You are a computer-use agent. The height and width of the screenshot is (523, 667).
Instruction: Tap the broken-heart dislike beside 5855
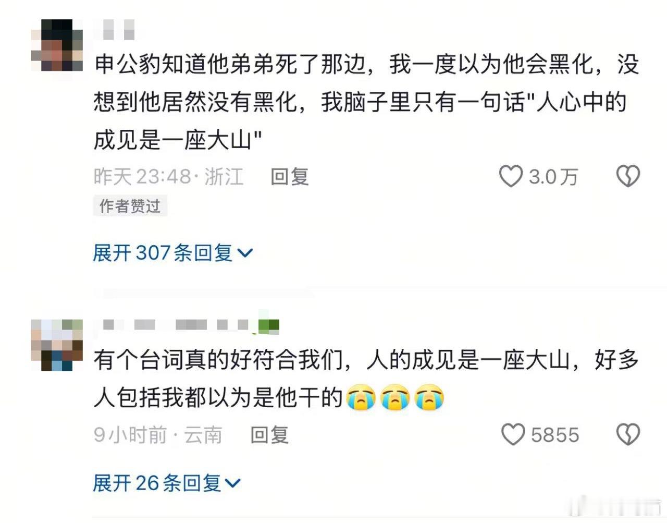point(628,434)
